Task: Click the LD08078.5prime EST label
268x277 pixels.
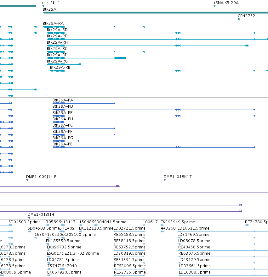Action: click(x=194, y=241)
